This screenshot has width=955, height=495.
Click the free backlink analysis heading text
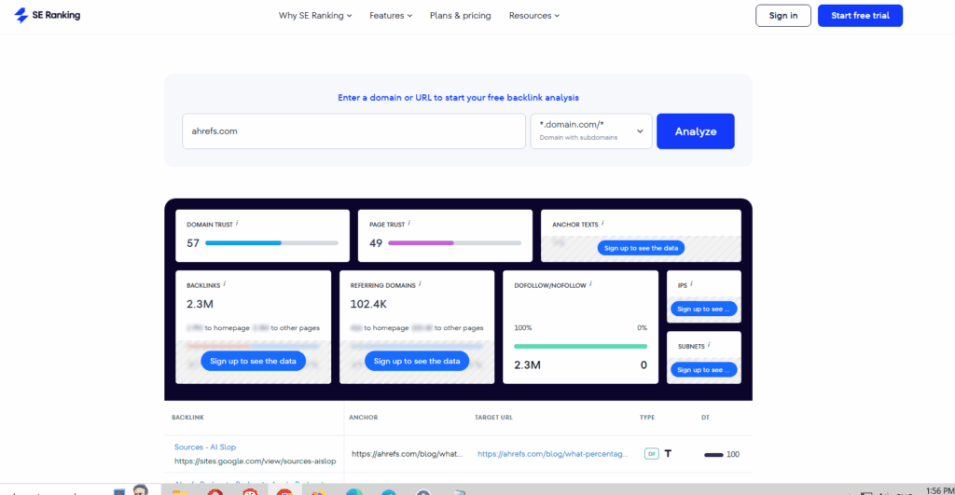[458, 98]
